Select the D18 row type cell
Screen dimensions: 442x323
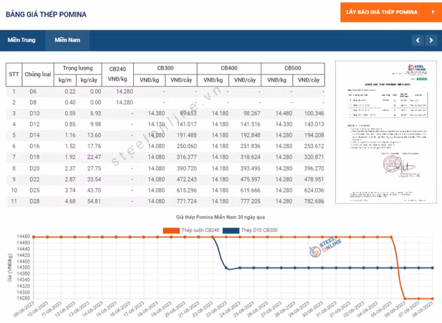click(x=34, y=157)
